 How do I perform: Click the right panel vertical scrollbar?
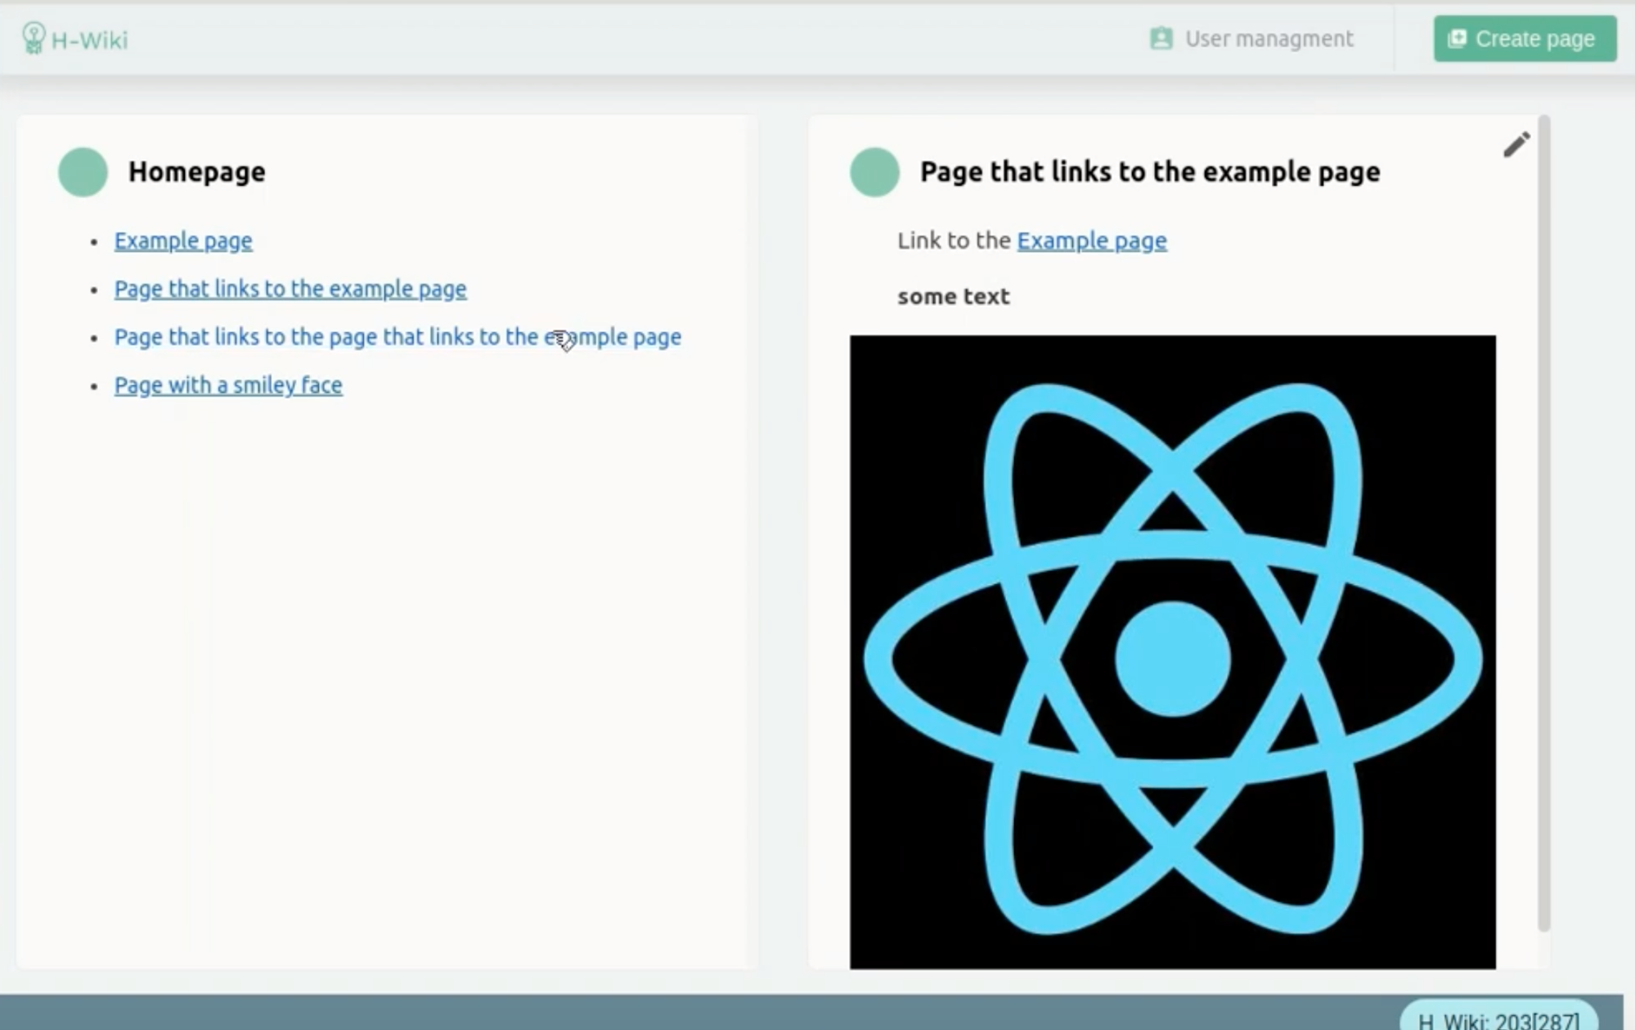click(1543, 524)
